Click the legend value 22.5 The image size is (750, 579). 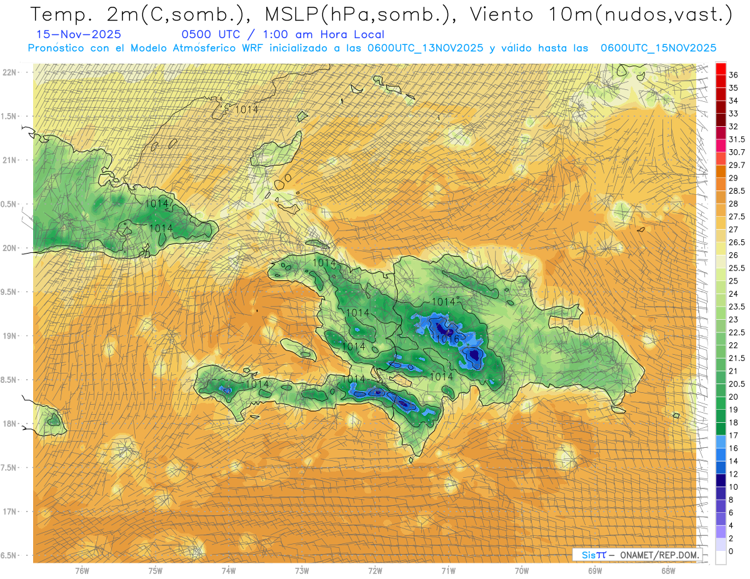tap(736, 332)
